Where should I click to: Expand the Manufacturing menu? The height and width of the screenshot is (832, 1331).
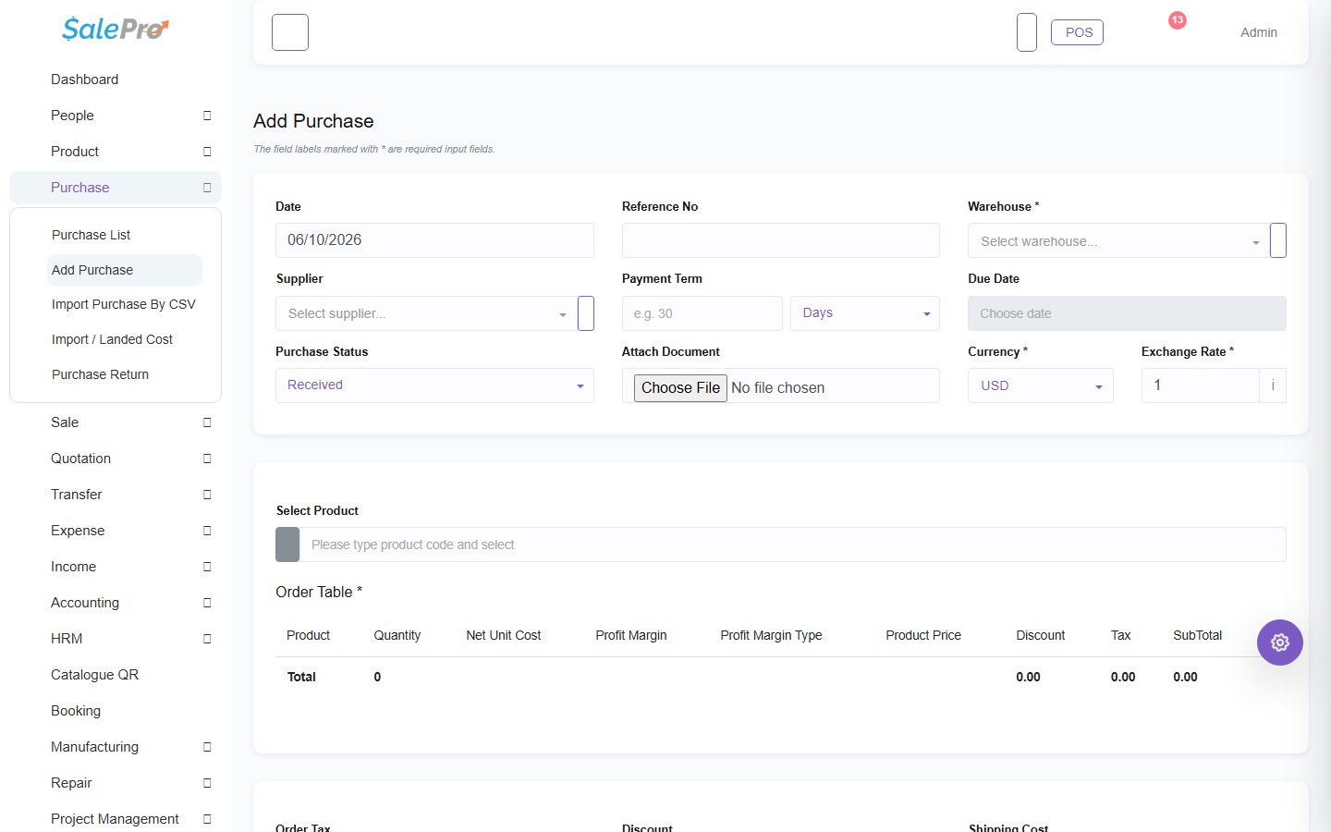116,747
